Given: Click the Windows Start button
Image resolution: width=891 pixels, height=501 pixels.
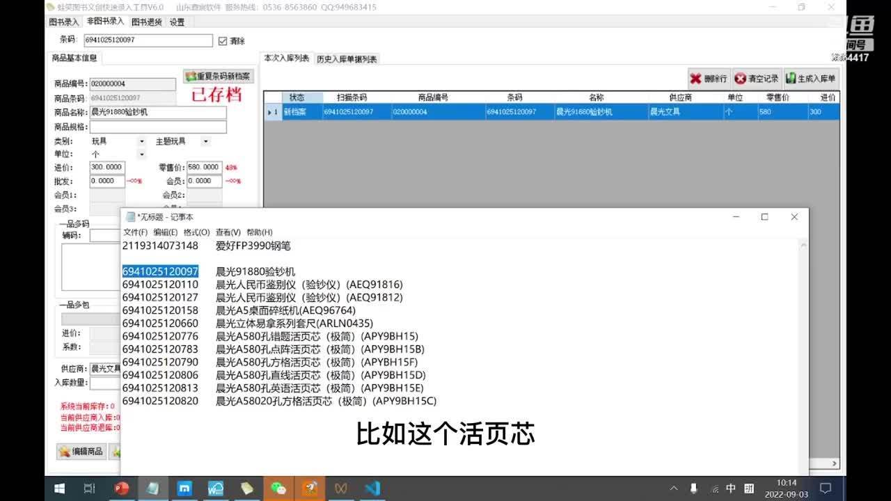Looking at the screenshot, I should click(59, 488).
